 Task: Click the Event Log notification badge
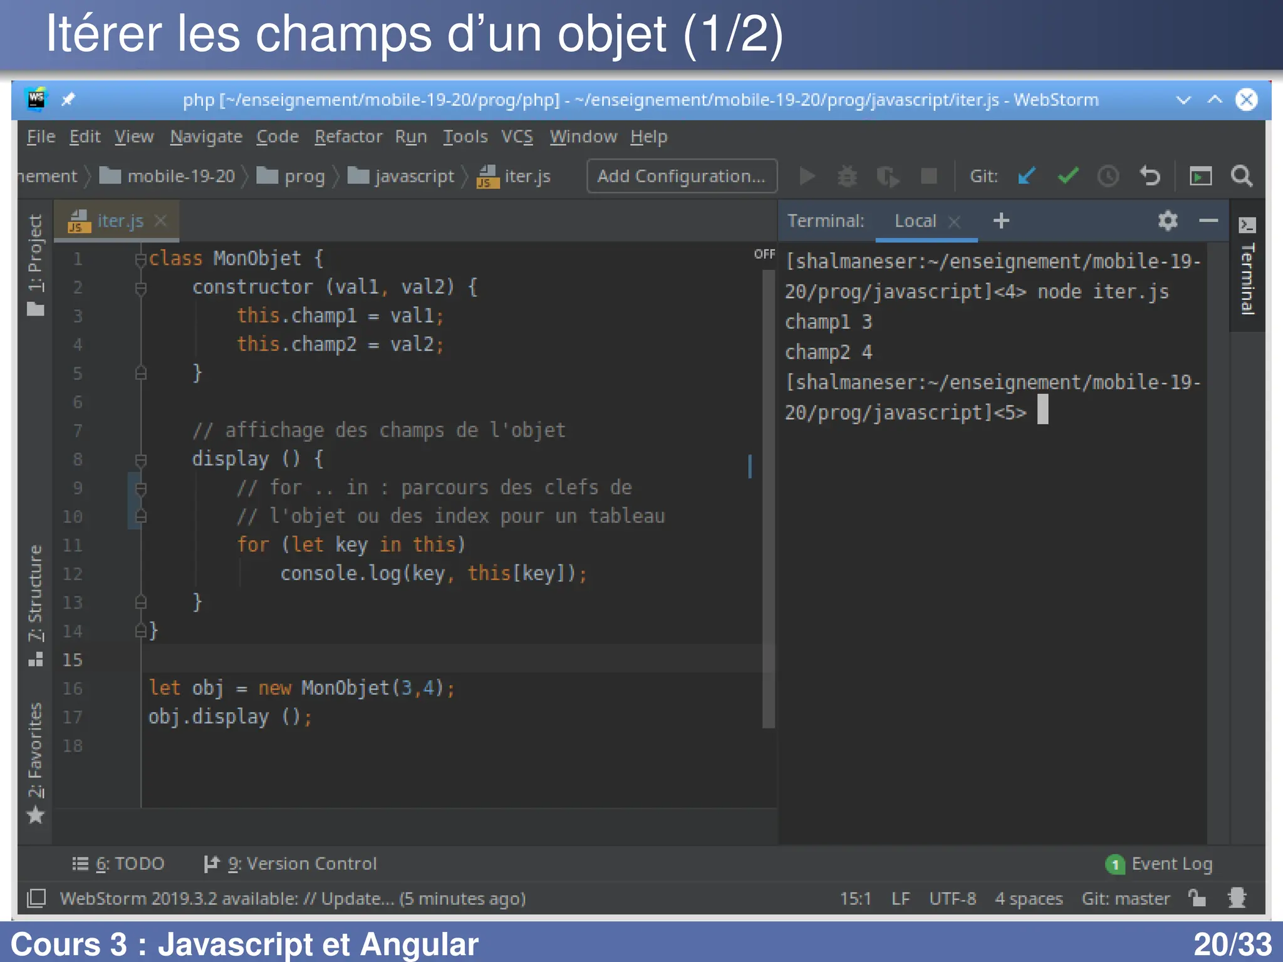click(x=1114, y=864)
